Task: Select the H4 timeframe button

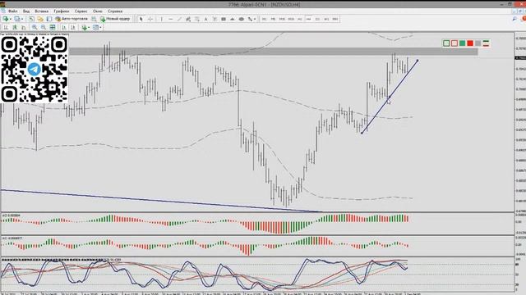Action: pos(309,19)
